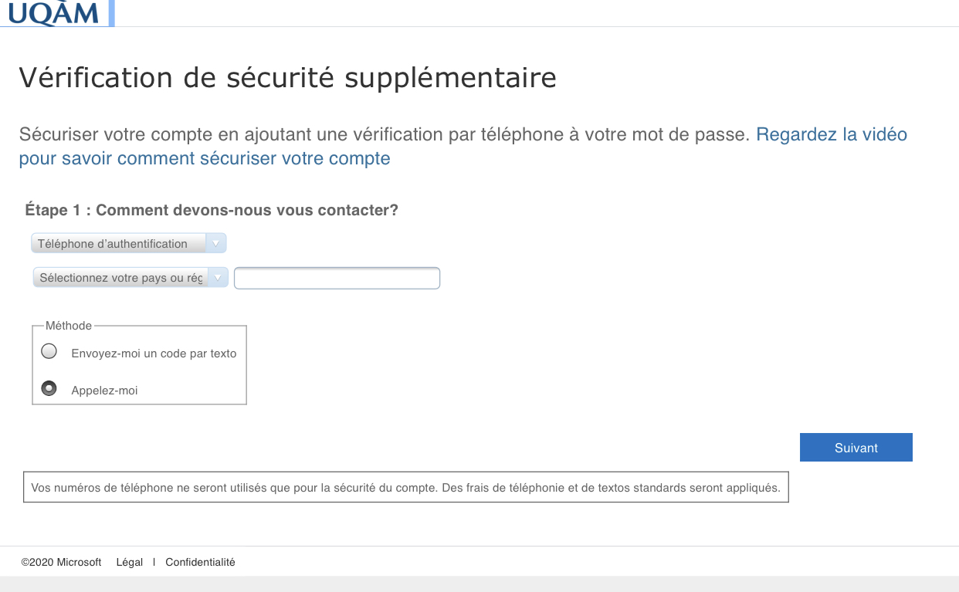Click the Méthode group legend
This screenshot has width=959, height=592.
point(69,326)
